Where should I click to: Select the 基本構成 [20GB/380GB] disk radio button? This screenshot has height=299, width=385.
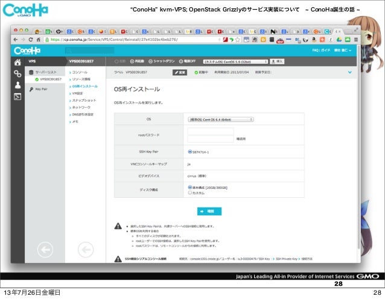(189, 187)
